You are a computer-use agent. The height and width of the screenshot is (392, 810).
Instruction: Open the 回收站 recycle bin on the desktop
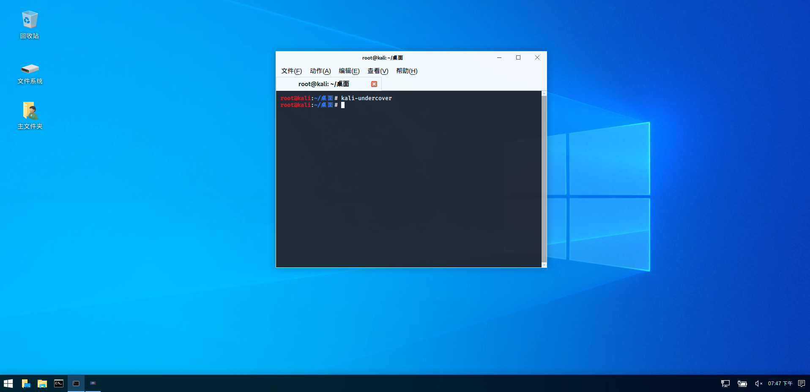coord(29,21)
